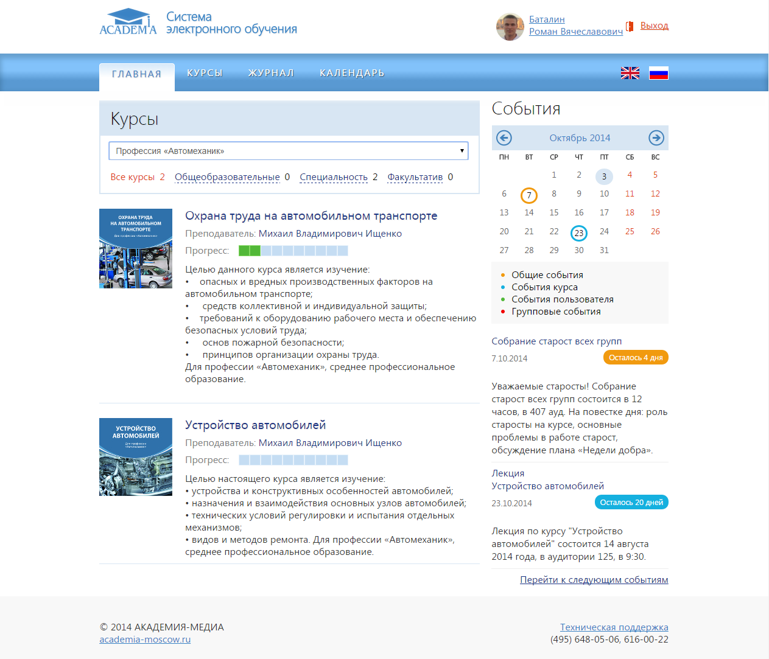769x659 pixels.
Task: Select circled date 7 in calendar
Action: pyautogui.click(x=528, y=195)
